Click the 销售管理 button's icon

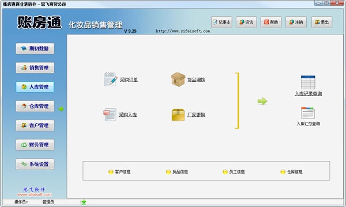[24, 67]
